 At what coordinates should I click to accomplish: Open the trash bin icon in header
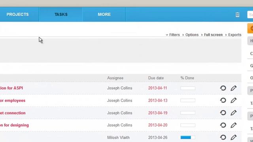[237, 15]
